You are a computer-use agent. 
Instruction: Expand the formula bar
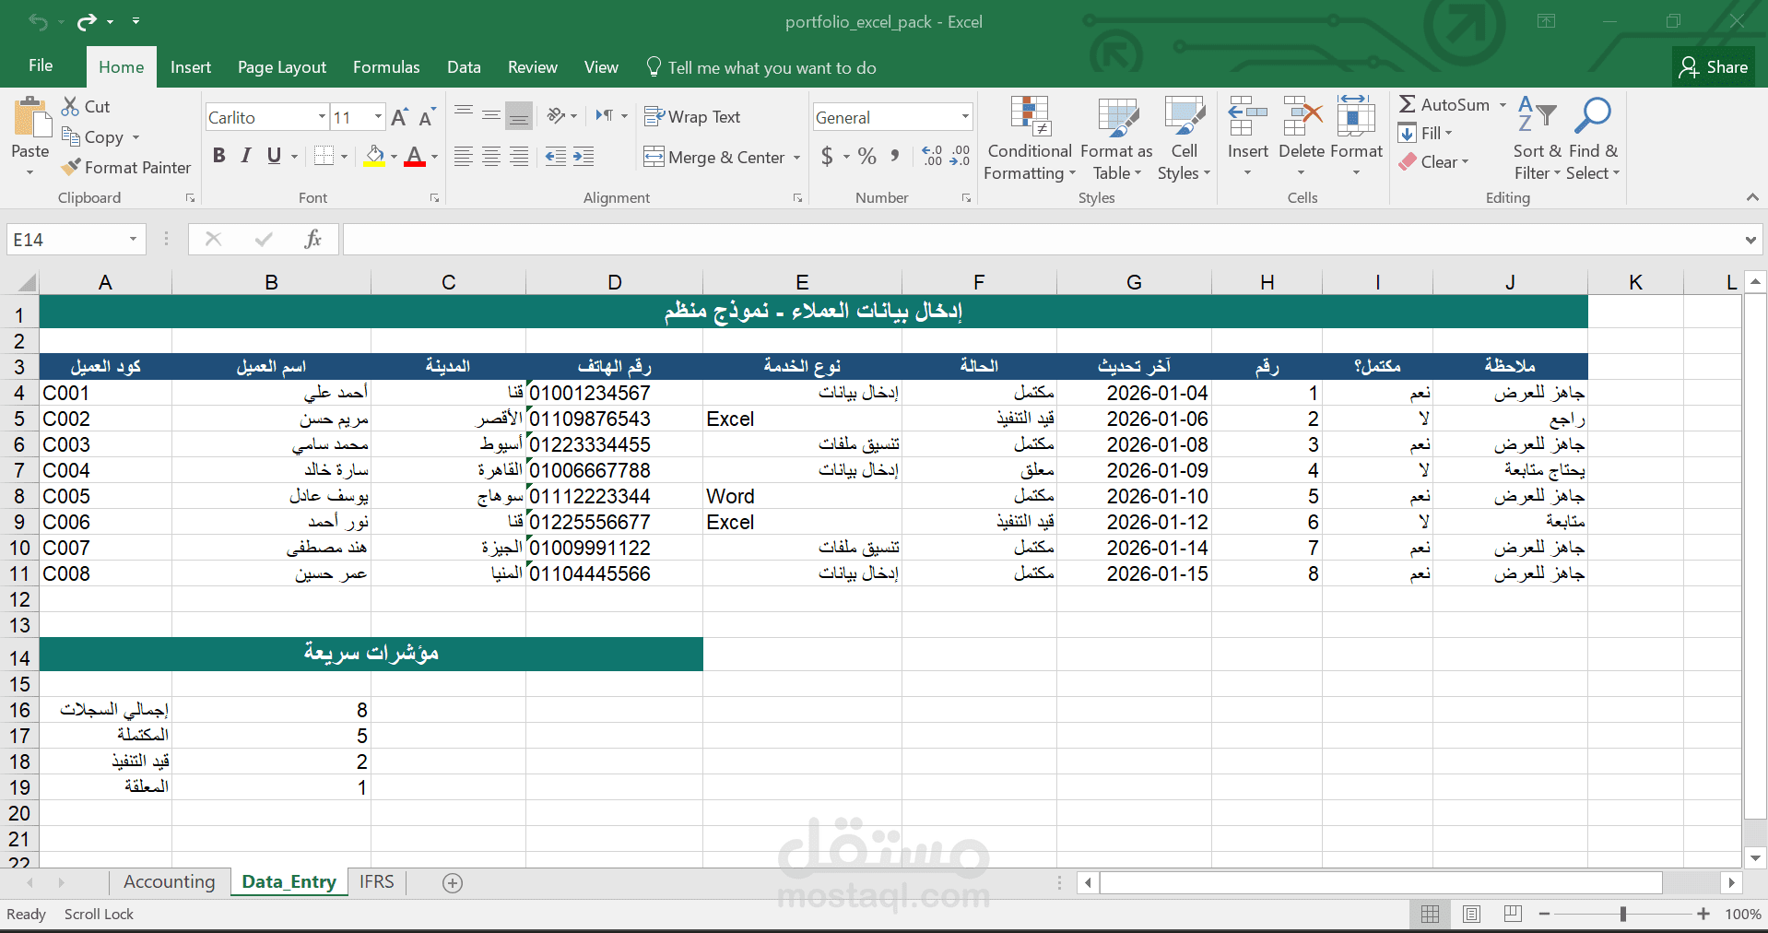pos(1750,241)
